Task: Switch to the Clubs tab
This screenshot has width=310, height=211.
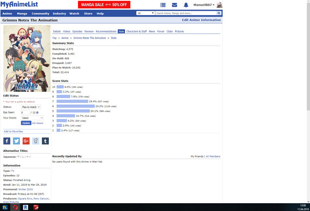Action: click(170, 31)
